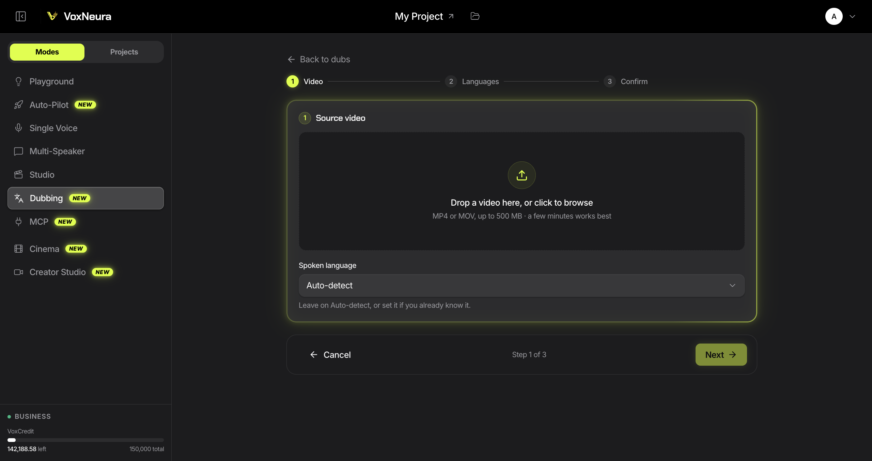Open the account avatar chevron menu
Screen dimensions: 872x461
(x=852, y=16)
